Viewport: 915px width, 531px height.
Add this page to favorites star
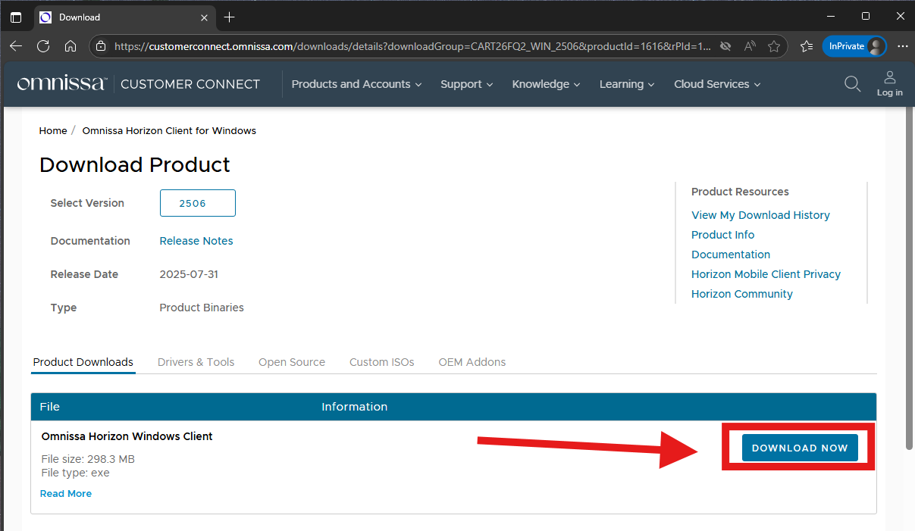pos(774,46)
